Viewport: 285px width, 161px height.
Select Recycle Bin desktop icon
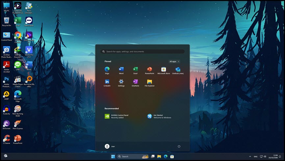(x=7, y=22)
